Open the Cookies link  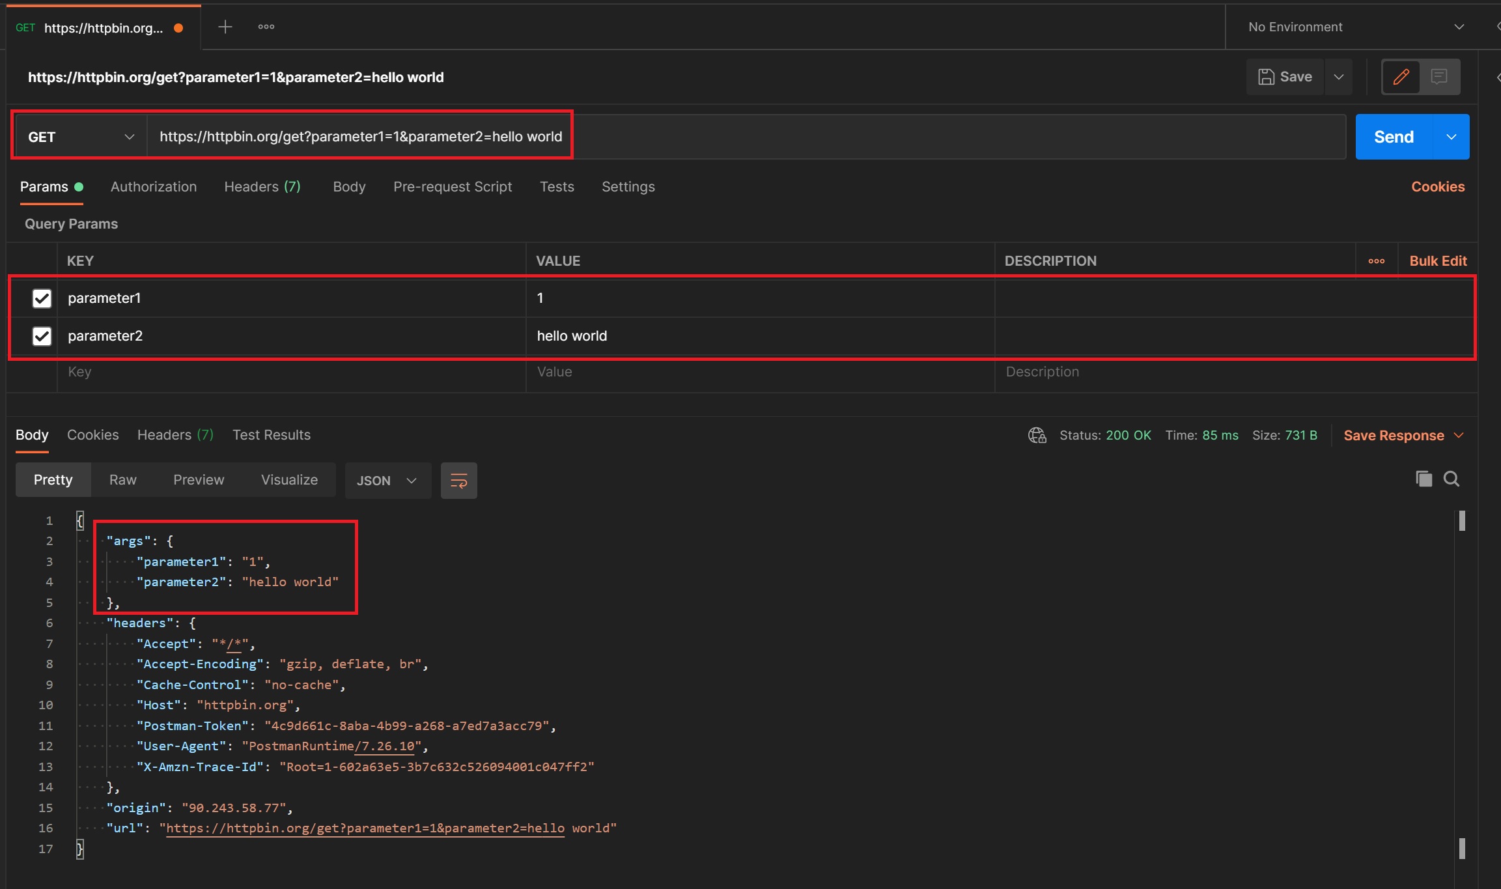1437,187
